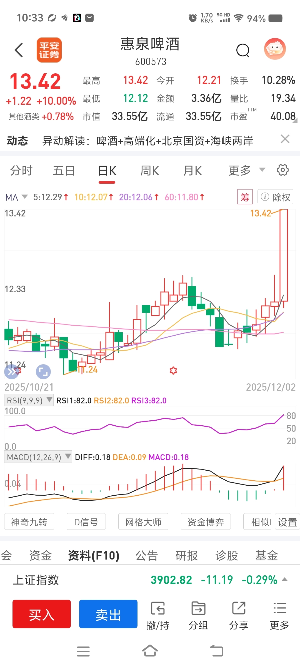Open the 分组 grouping icon
The image size is (300, 669).
(x=198, y=616)
